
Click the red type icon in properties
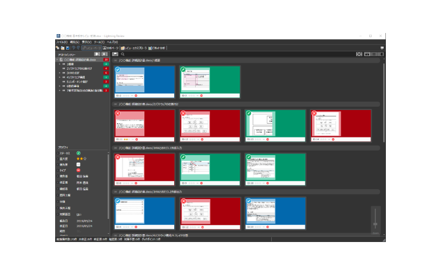78,170
